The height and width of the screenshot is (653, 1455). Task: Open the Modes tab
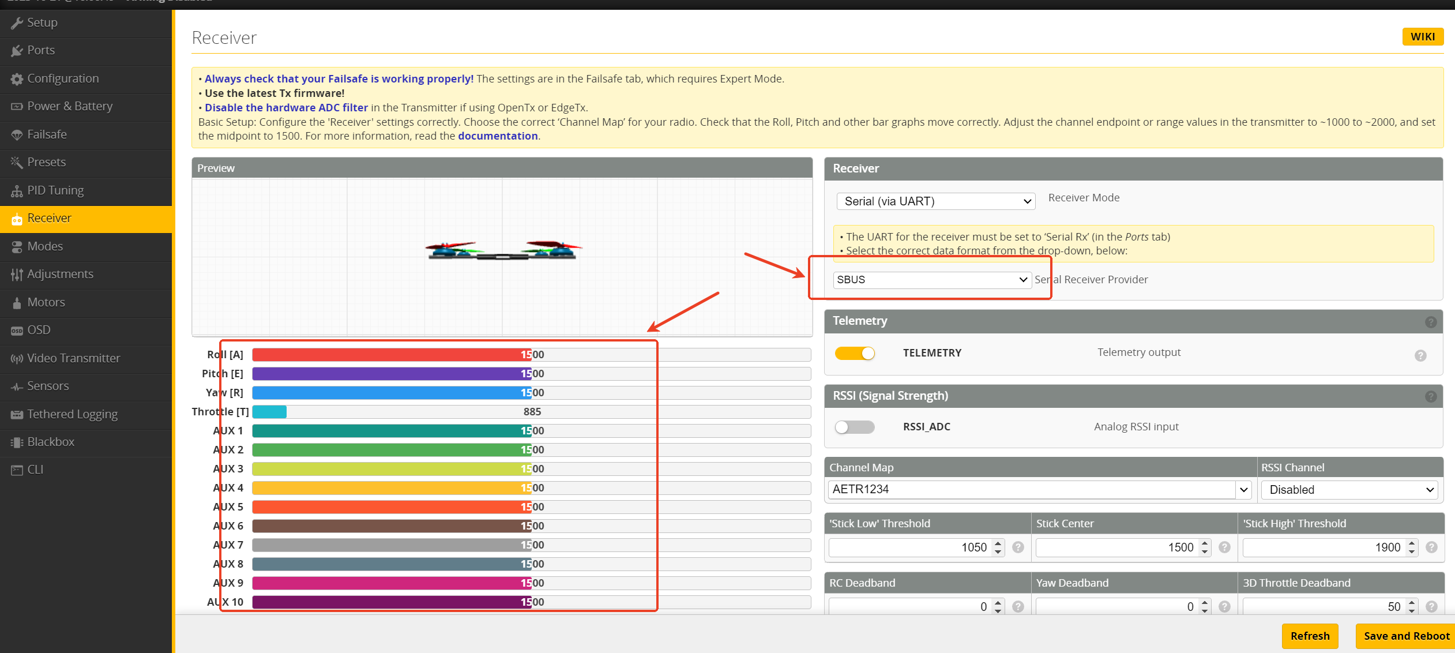tap(45, 246)
